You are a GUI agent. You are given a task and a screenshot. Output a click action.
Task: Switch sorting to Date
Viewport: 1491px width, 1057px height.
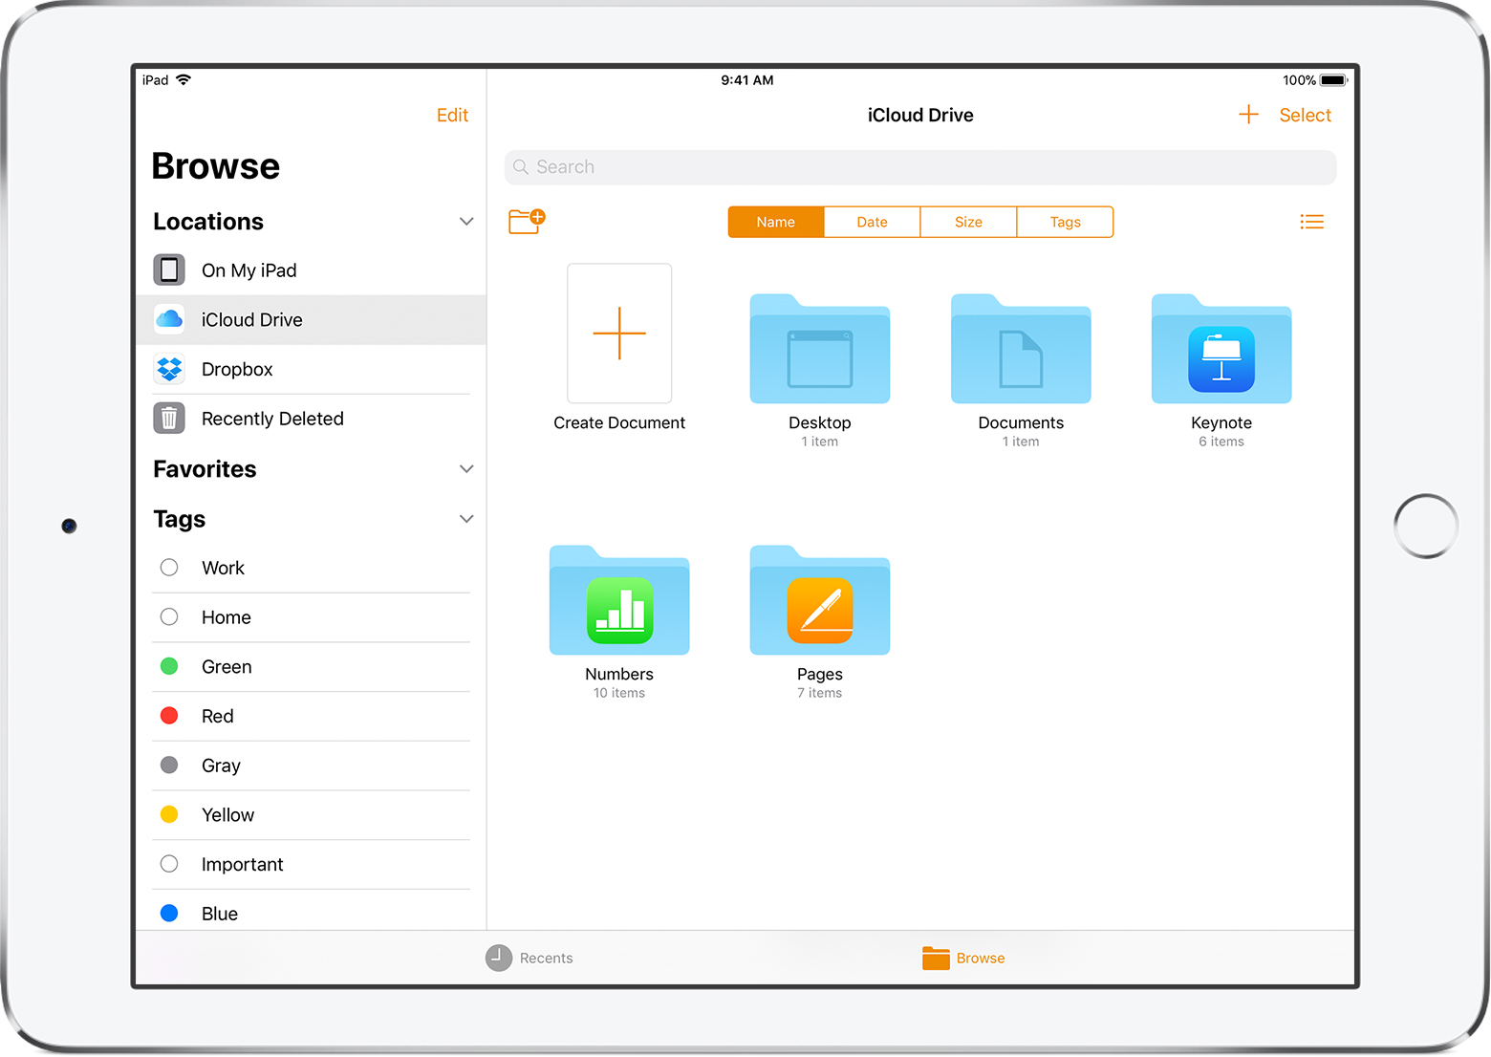tap(871, 221)
